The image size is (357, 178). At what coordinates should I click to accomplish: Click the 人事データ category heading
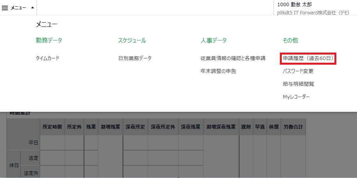(214, 41)
